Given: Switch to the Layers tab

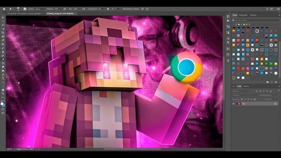Looking at the screenshot, I should 239,86.
